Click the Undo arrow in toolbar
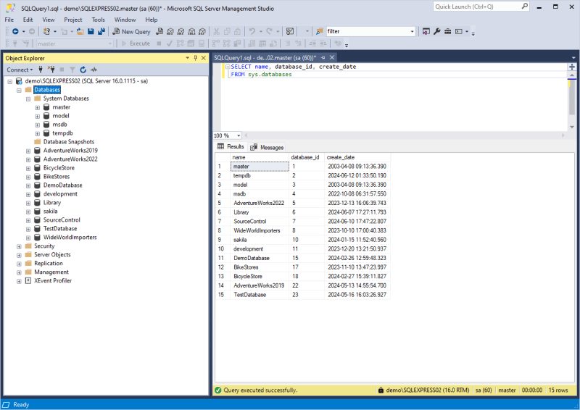Screen dimensions: 580x410 pyautogui.click(x=252, y=31)
